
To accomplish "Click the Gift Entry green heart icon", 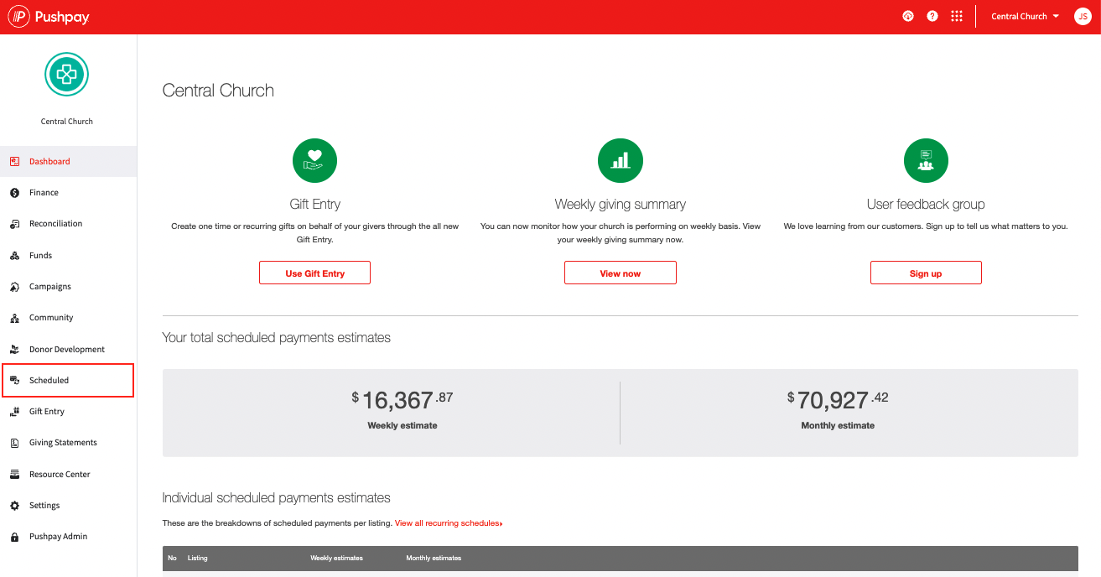I will pyautogui.click(x=314, y=161).
